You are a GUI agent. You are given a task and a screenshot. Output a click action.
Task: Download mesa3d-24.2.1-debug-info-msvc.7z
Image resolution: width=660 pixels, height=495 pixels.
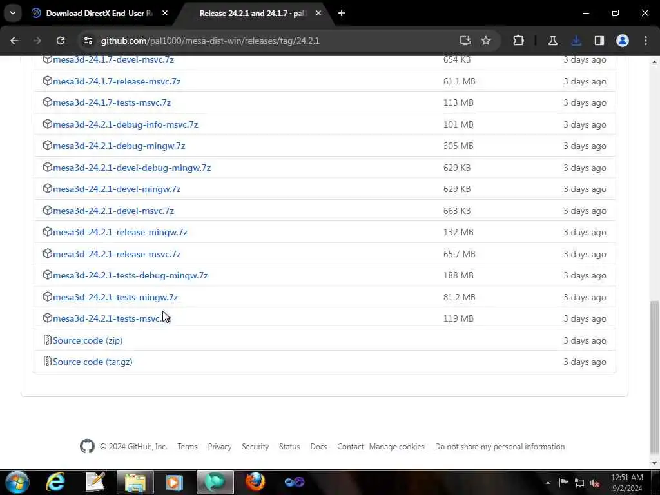point(126,124)
